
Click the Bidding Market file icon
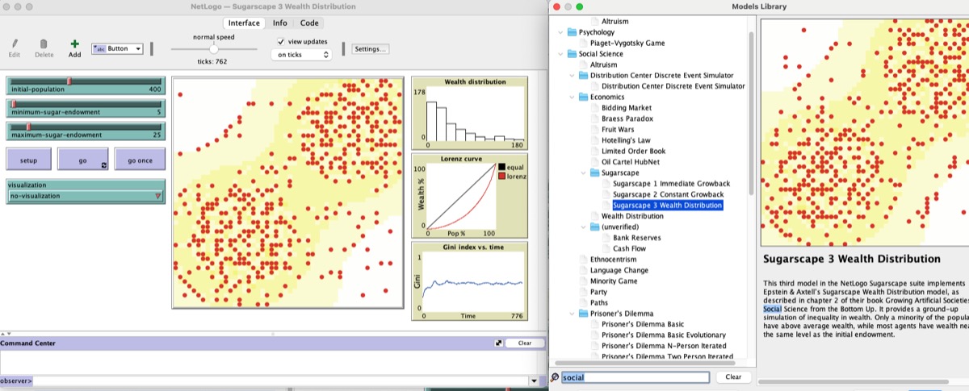(595, 107)
